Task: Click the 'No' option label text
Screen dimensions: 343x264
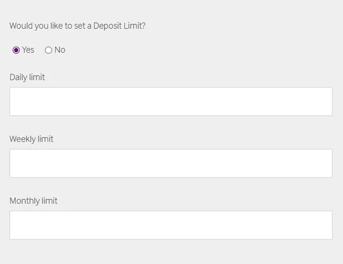Action: 60,50
